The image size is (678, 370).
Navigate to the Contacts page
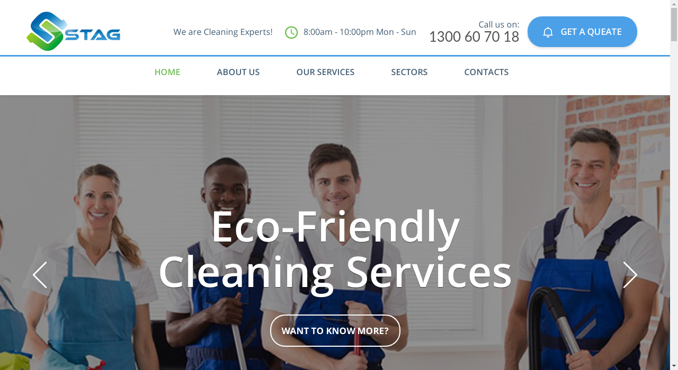pos(486,72)
